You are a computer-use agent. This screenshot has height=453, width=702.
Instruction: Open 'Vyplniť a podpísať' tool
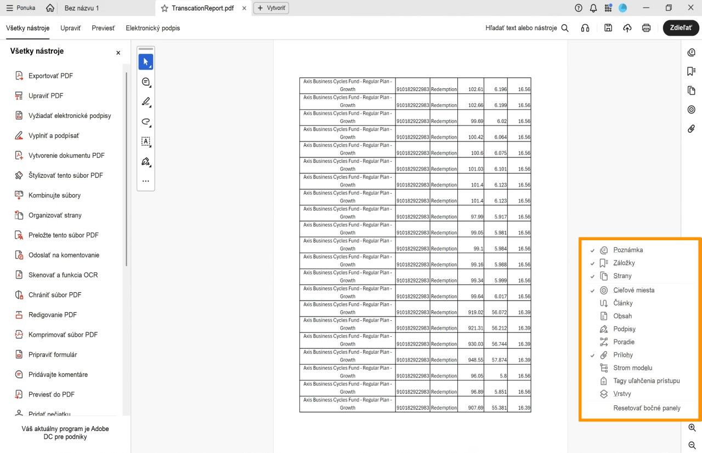(47, 135)
